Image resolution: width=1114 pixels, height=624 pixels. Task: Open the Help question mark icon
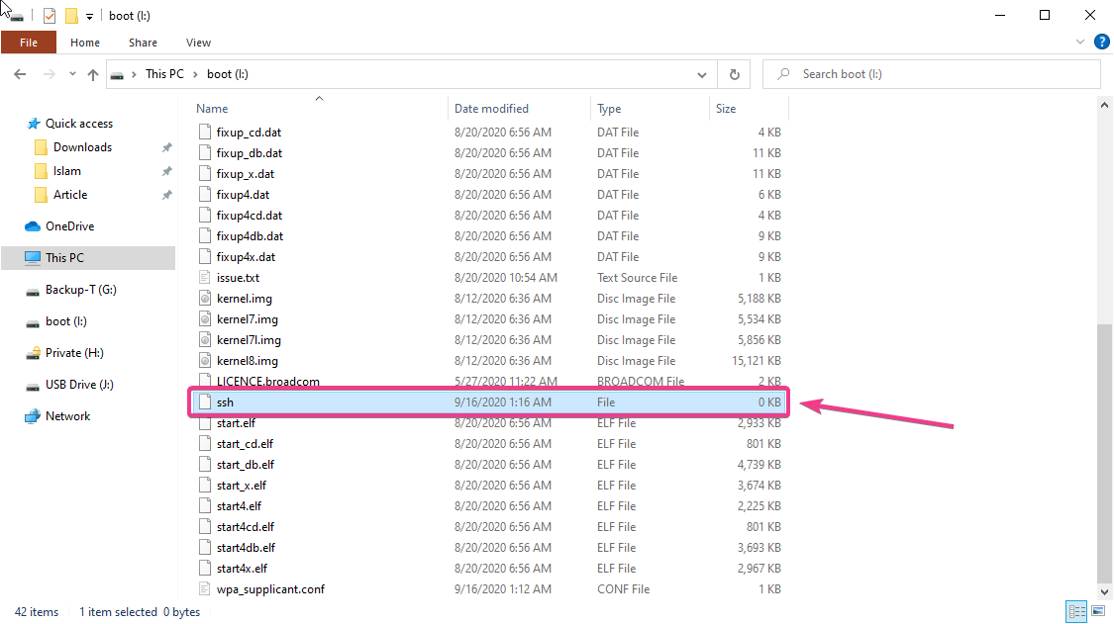click(x=1101, y=43)
